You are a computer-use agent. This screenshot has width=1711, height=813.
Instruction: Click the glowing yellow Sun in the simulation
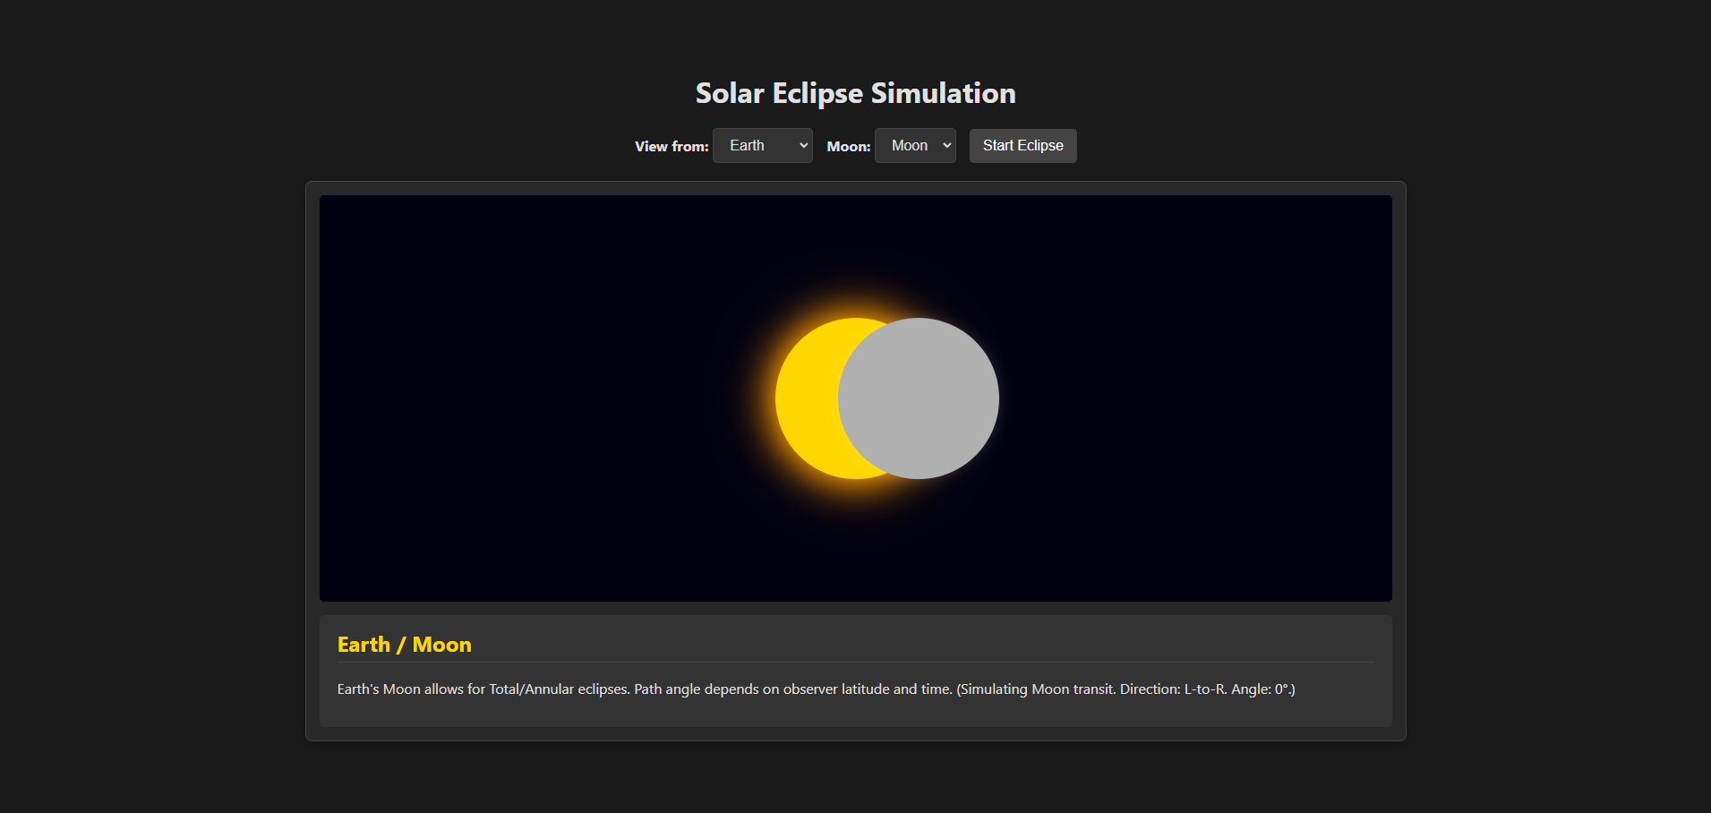(x=806, y=398)
